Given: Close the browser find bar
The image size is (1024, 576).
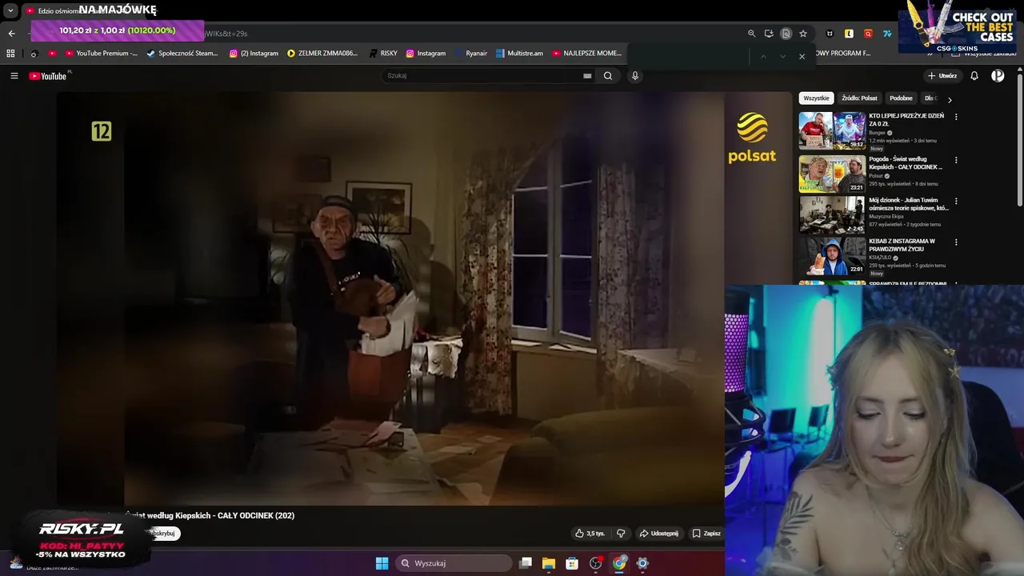Looking at the screenshot, I should [802, 56].
